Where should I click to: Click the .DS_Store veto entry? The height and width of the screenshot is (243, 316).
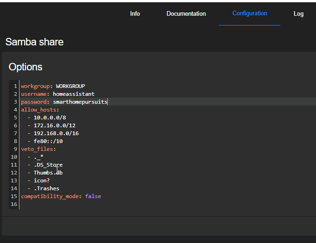48,165
